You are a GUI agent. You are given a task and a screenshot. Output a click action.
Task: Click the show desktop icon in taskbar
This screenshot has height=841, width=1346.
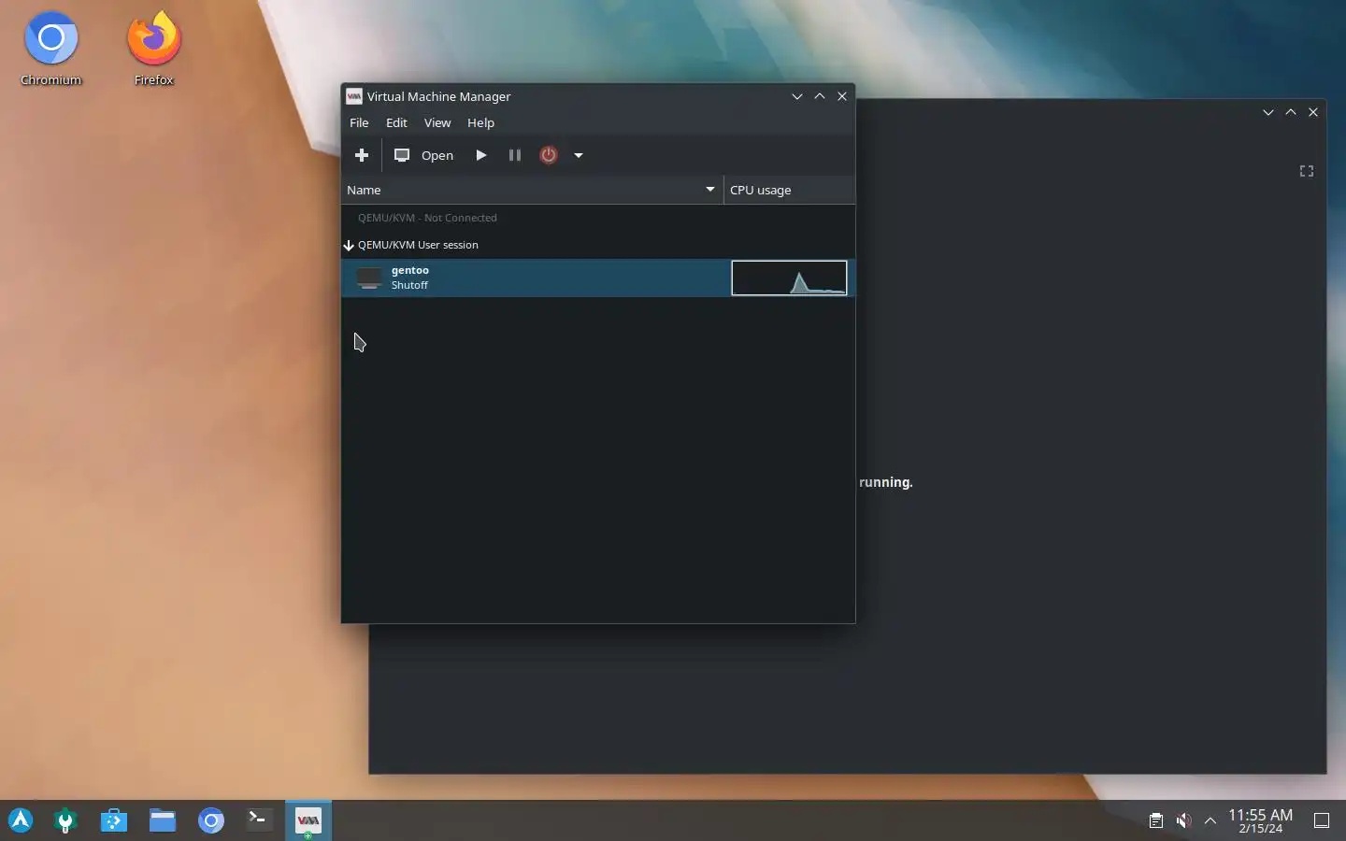(x=1322, y=820)
